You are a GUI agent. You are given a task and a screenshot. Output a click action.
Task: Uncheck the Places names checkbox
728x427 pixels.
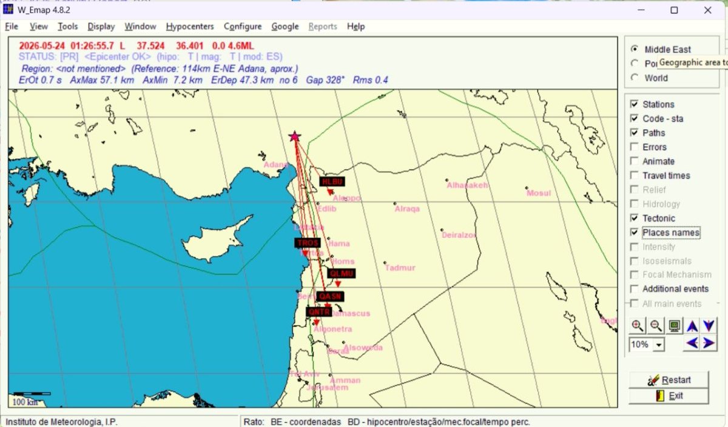point(635,232)
